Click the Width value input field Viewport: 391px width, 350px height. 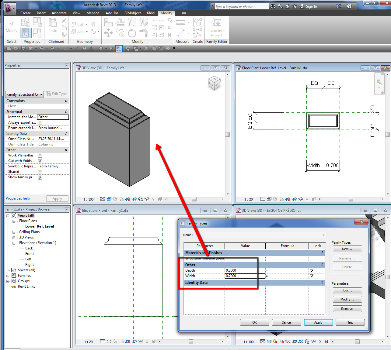(245, 276)
